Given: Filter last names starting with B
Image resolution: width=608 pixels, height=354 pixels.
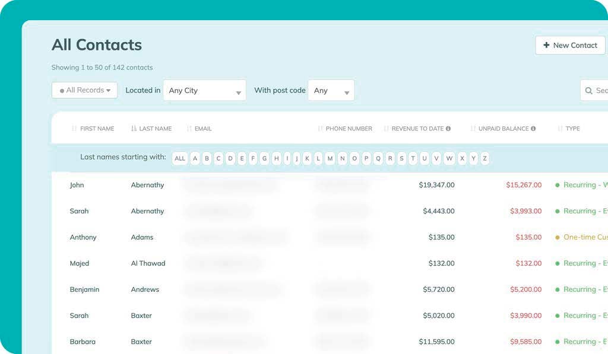Looking at the screenshot, I should [x=207, y=158].
